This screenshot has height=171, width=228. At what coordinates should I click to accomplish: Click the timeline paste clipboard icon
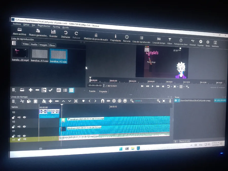(x=35, y=101)
